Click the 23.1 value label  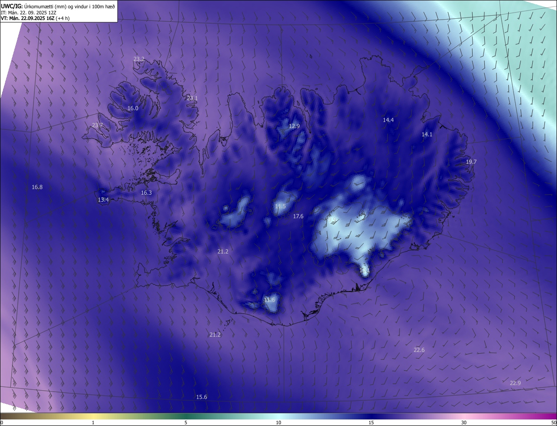192,98
